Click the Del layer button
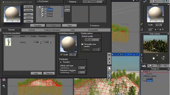Image resolution: width=170 pixels, height=95 pixels. [28, 10]
